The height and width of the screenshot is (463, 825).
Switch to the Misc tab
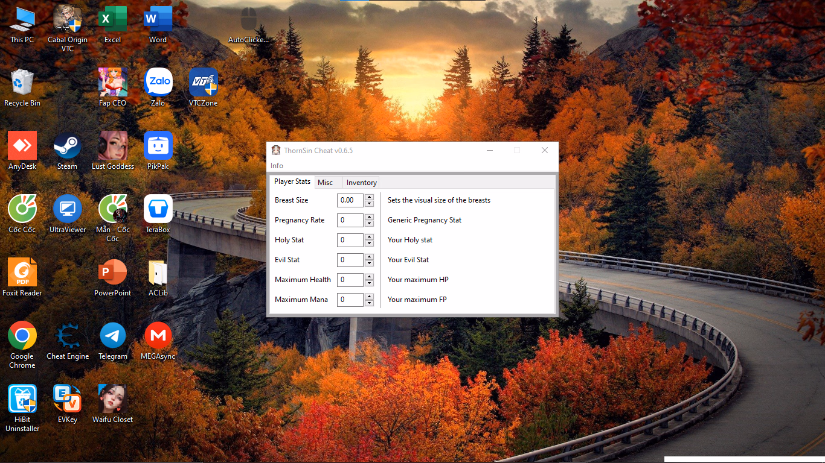point(325,183)
